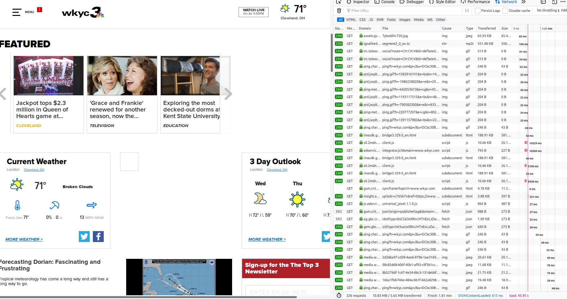Image resolution: width=567 pixels, height=299 pixels.
Task: Click the Dorian forecast map image
Action: coord(179,277)
